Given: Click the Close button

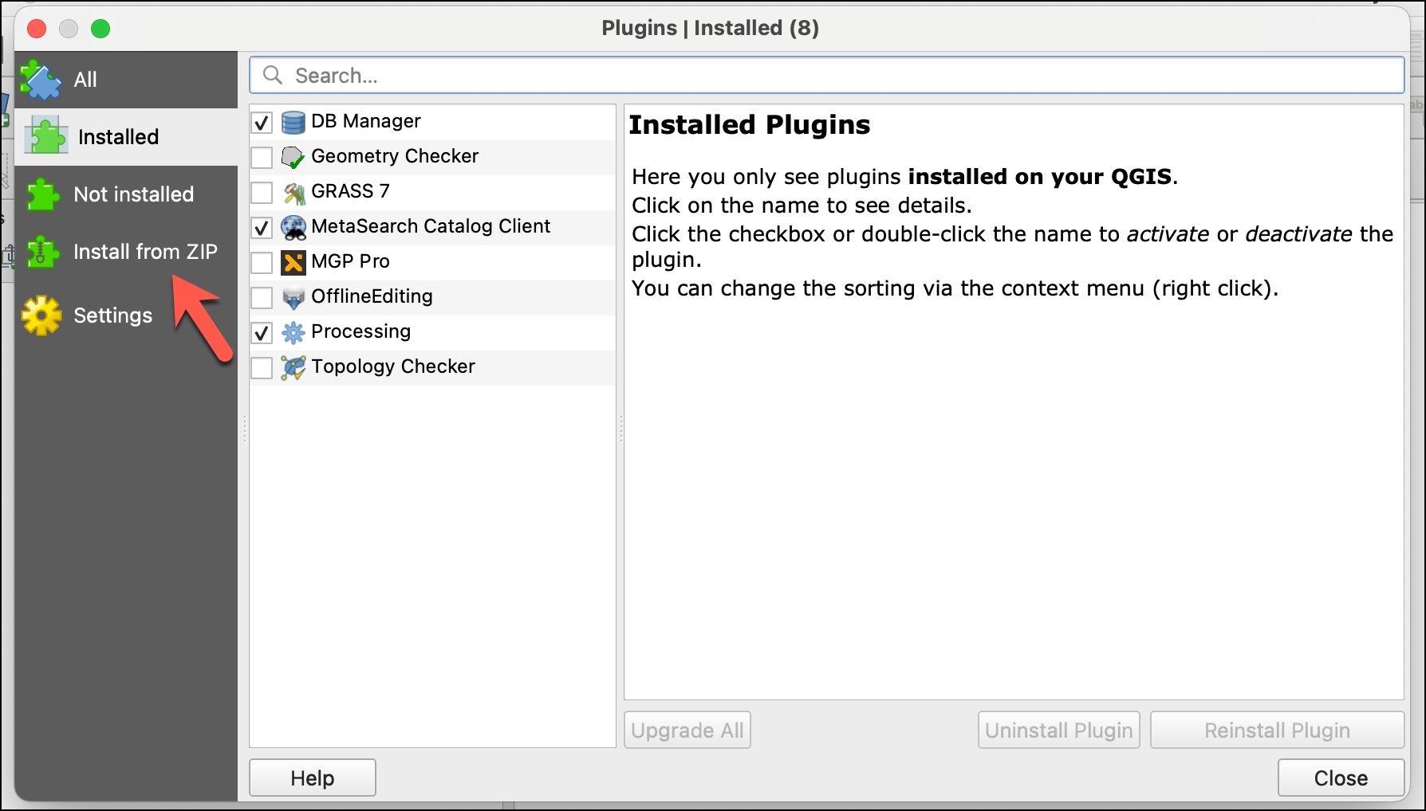Looking at the screenshot, I should click(1341, 778).
